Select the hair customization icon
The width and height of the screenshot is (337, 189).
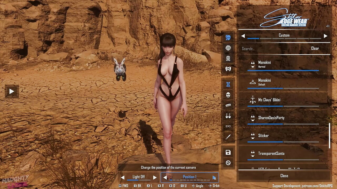point(228,48)
